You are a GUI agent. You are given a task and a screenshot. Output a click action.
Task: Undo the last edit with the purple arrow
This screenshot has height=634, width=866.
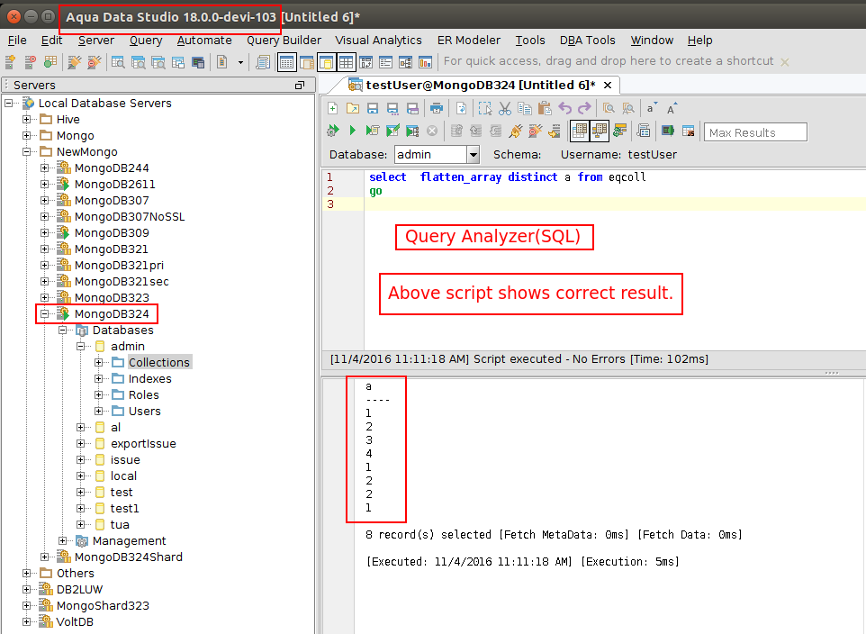coord(564,108)
